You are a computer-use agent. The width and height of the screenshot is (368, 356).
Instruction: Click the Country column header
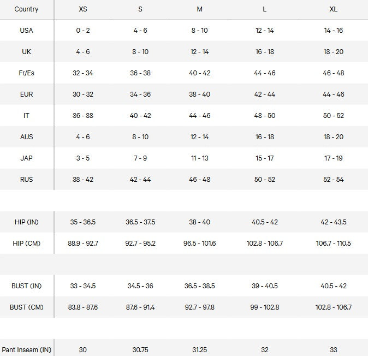pos(26,9)
